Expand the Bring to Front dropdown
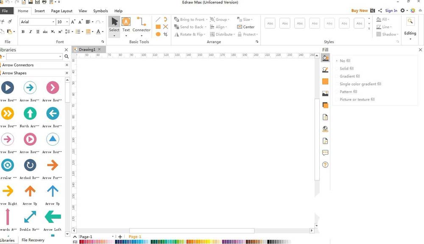Viewport: 424px width, 244px height. click(206, 20)
